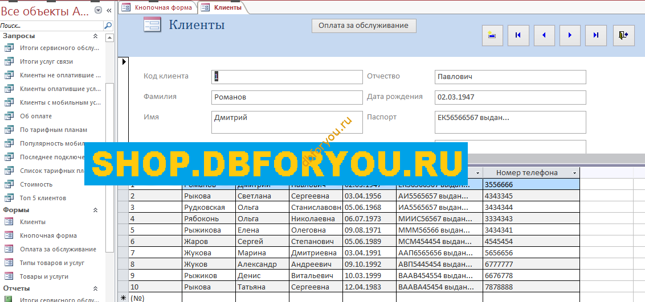645x302 pixels.
Task: Click the Отчество field with Павлович
Action: (510, 77)
